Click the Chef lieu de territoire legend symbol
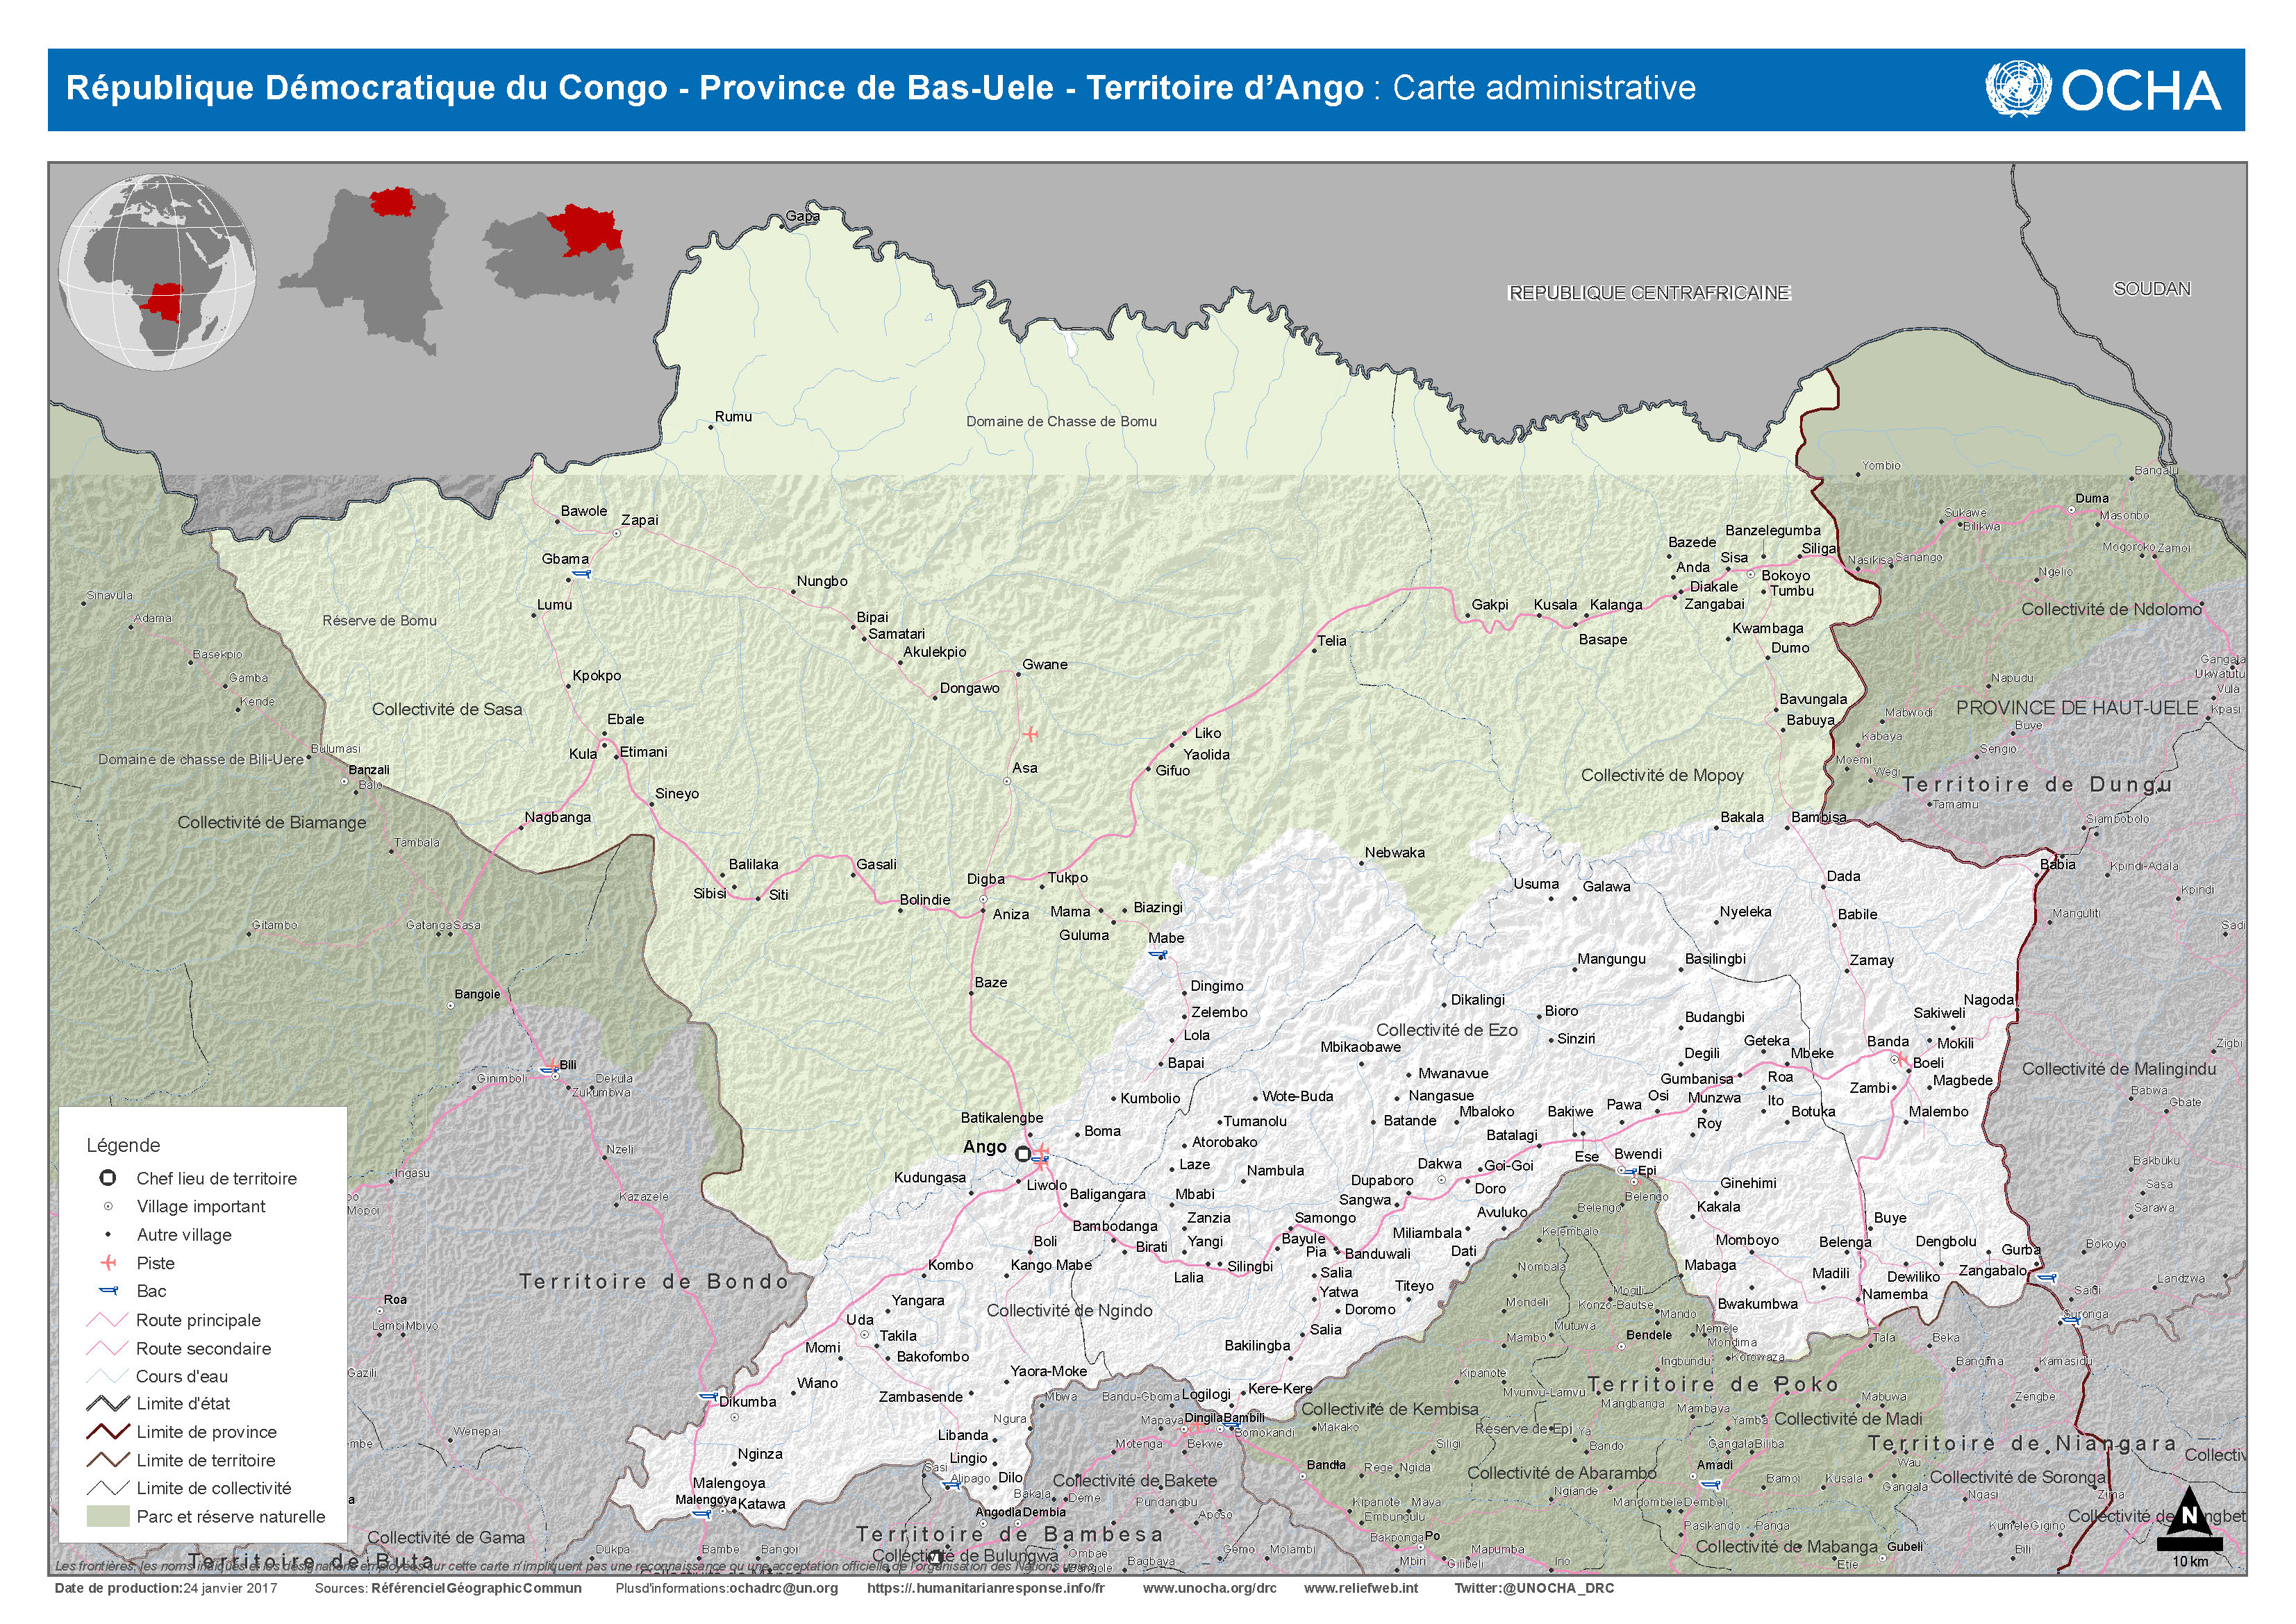This screenshot has height=1624, width=2296. (108, 1178)
